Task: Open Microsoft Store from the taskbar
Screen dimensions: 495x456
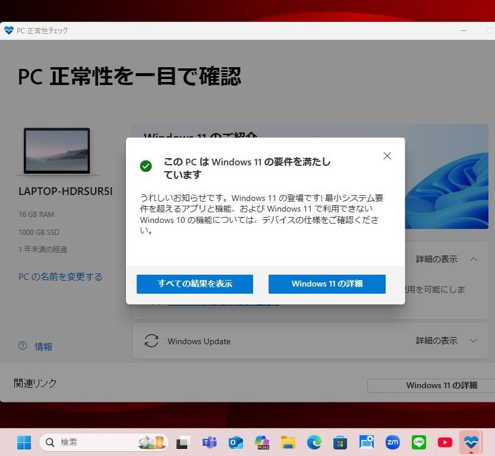Action: coord(340,442)
